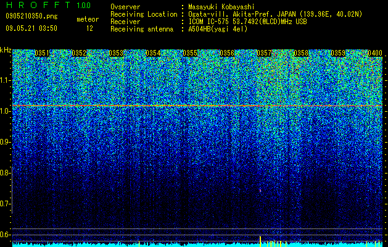388x247 pixels.
Task: Click the file name 0905210350.png
Action: pos(31,16)
